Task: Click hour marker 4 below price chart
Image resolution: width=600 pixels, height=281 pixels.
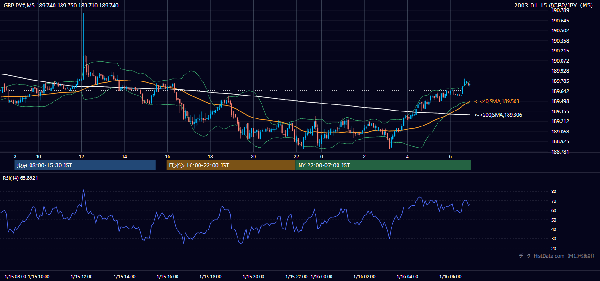Action: point(408,156)
